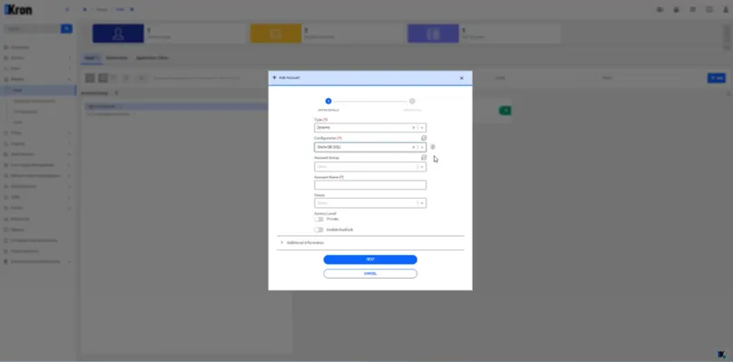
Task: Click the purple summary card icon
Action: [x=434, y=34]
